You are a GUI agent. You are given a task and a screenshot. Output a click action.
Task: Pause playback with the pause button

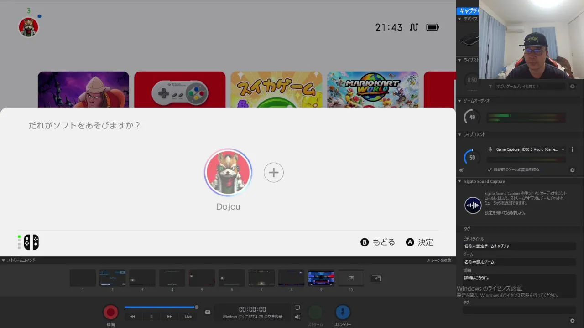coord(151,317)
